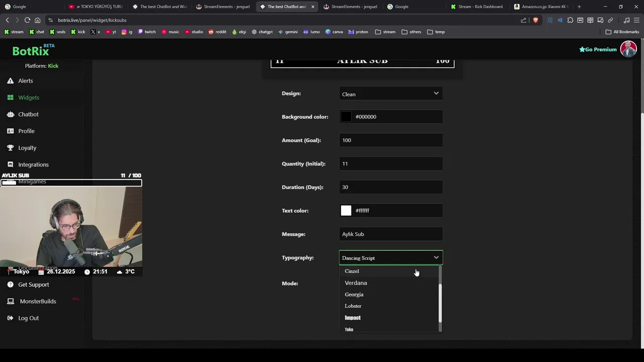Image resolution: width=644 pixels, height=362 pixels.
Task: Open a new browser tab
Action: click(x=579, y=7)
